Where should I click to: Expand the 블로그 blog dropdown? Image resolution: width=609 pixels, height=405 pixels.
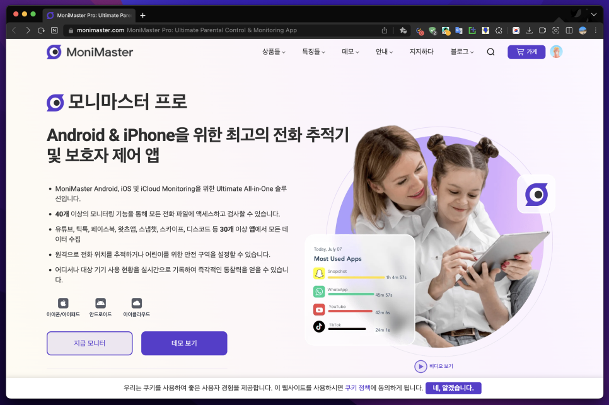pos(462,52)
